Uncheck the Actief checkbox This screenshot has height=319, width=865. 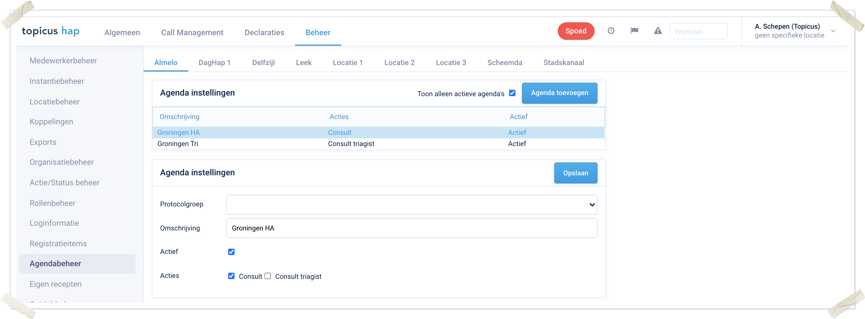231,252
